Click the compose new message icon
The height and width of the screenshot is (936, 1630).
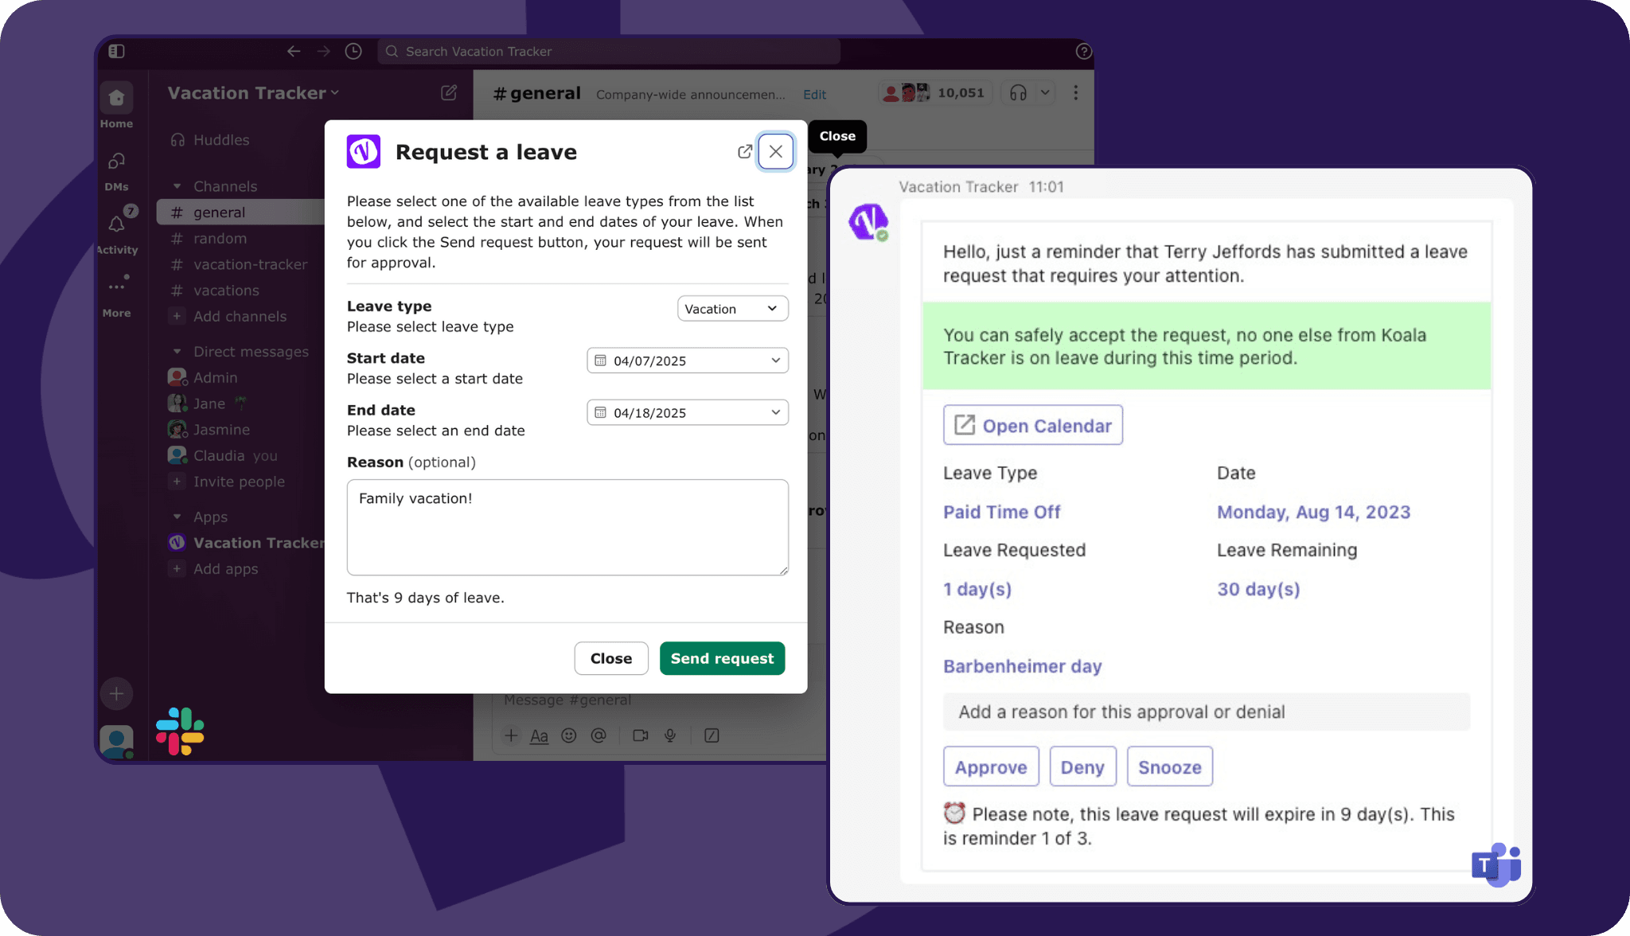coord(449,93)
